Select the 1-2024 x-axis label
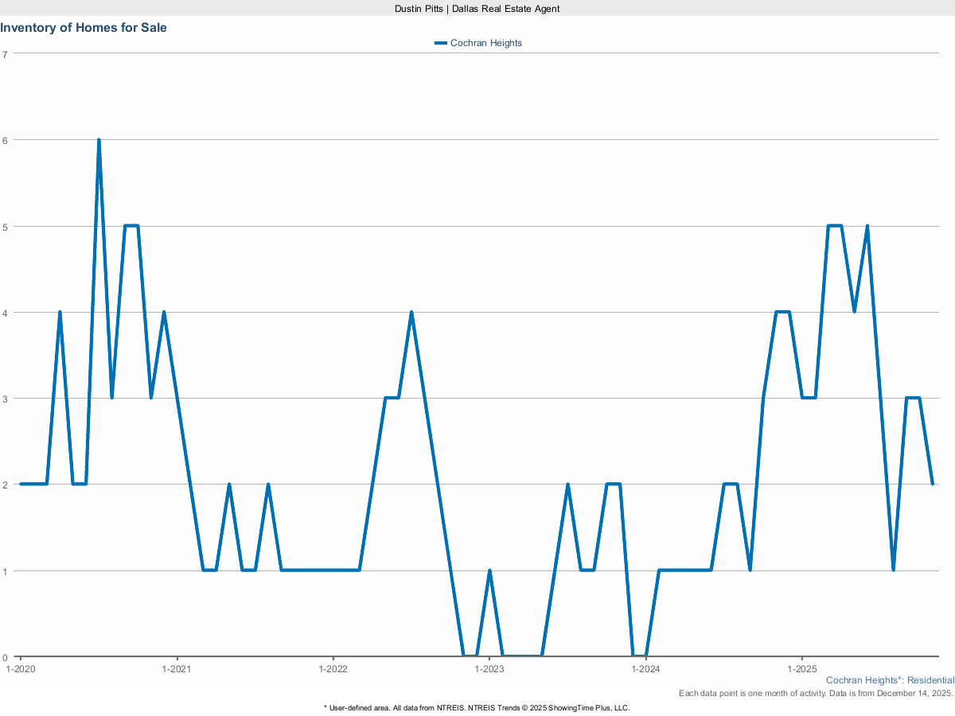 [x=645, y=669]
